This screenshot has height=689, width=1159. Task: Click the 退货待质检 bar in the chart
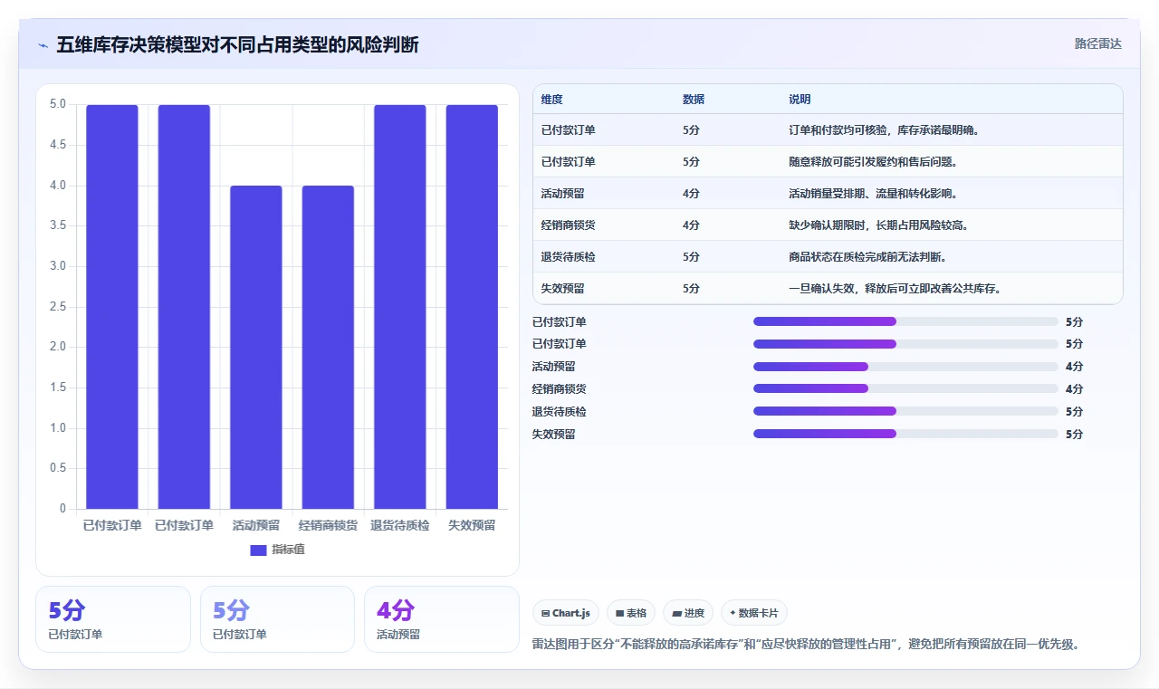(x=400, y=307)
